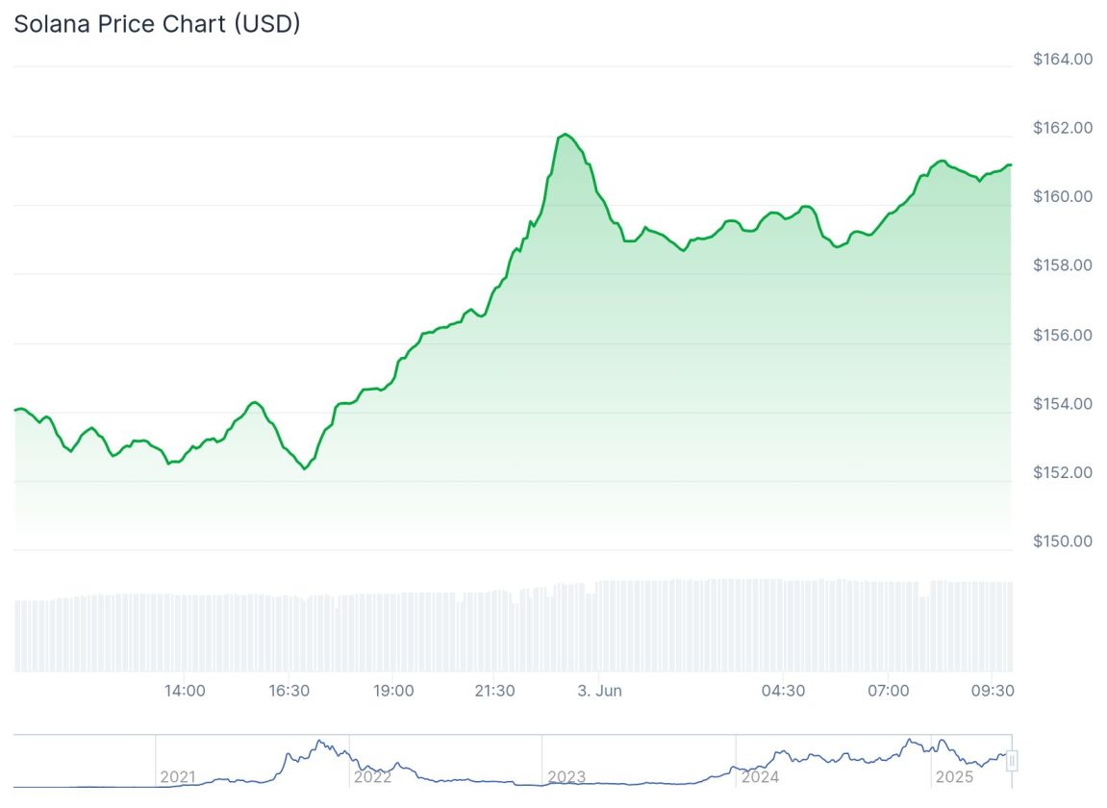
Task: Select the 04:30 time axis label
Action: pyautogui.click(x=783, y=691)
